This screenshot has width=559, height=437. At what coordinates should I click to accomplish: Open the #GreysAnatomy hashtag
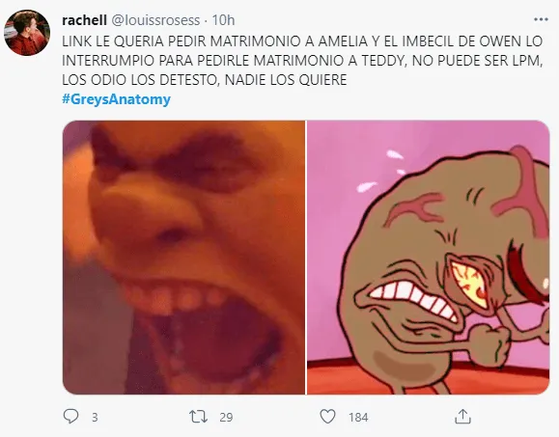(x=116, y=99)
